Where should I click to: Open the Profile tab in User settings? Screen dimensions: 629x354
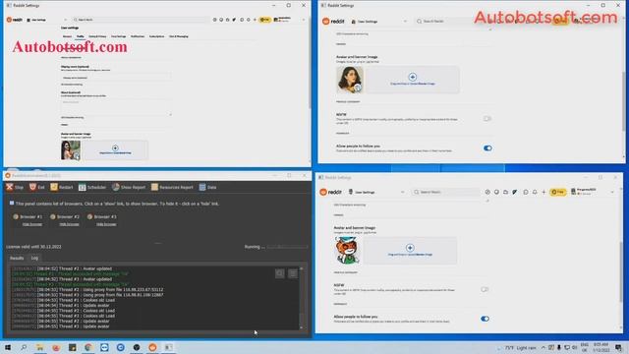pos(81,36)
